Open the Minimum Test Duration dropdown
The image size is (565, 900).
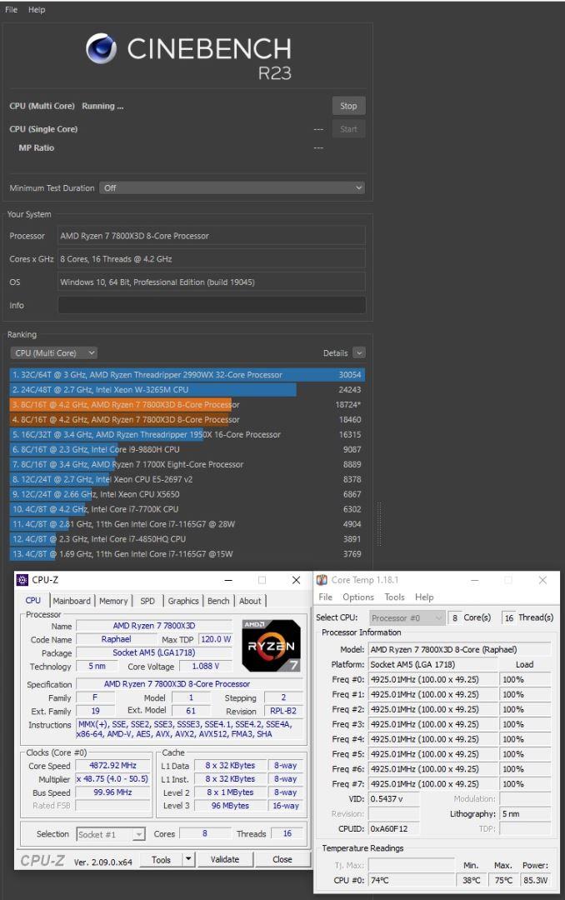[x=232, y=188]
